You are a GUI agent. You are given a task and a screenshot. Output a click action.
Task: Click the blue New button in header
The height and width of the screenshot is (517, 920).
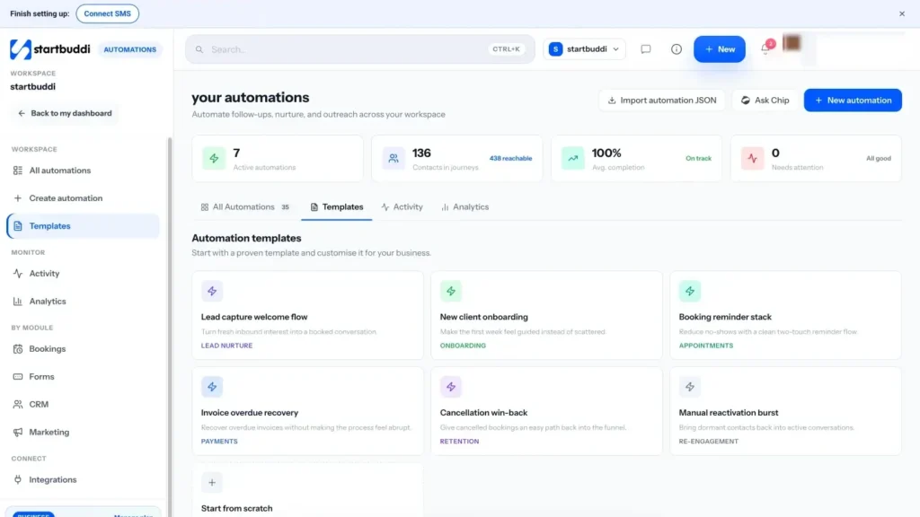point(720,49)
